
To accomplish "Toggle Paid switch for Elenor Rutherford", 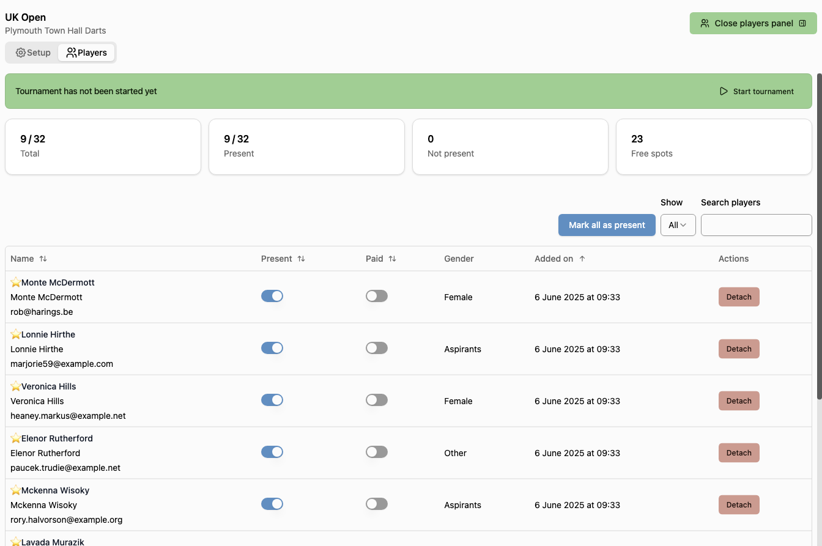I will [377, 452].
